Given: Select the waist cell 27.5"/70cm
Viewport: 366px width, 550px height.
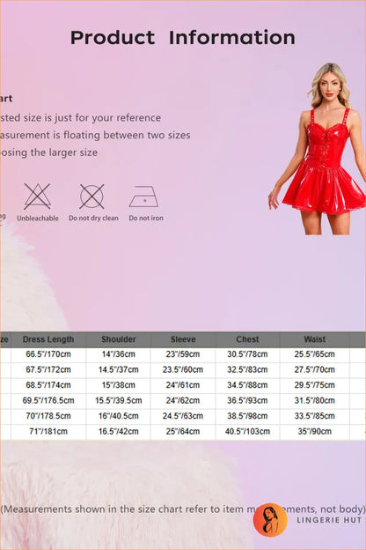Looking at the screenshot, I should pos(314,369).
